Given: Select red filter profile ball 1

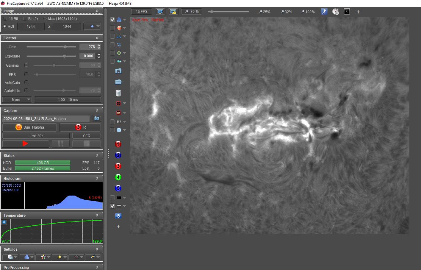Looking at the screenshot, I should tap(118, 144).
